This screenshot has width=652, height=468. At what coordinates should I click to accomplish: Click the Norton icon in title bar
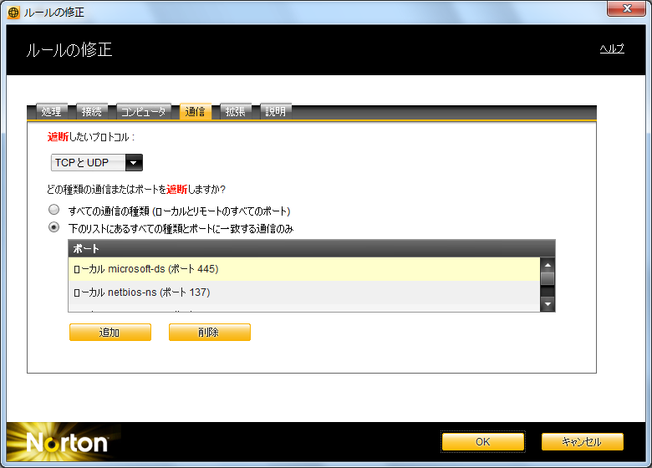[x=13, y=12]
